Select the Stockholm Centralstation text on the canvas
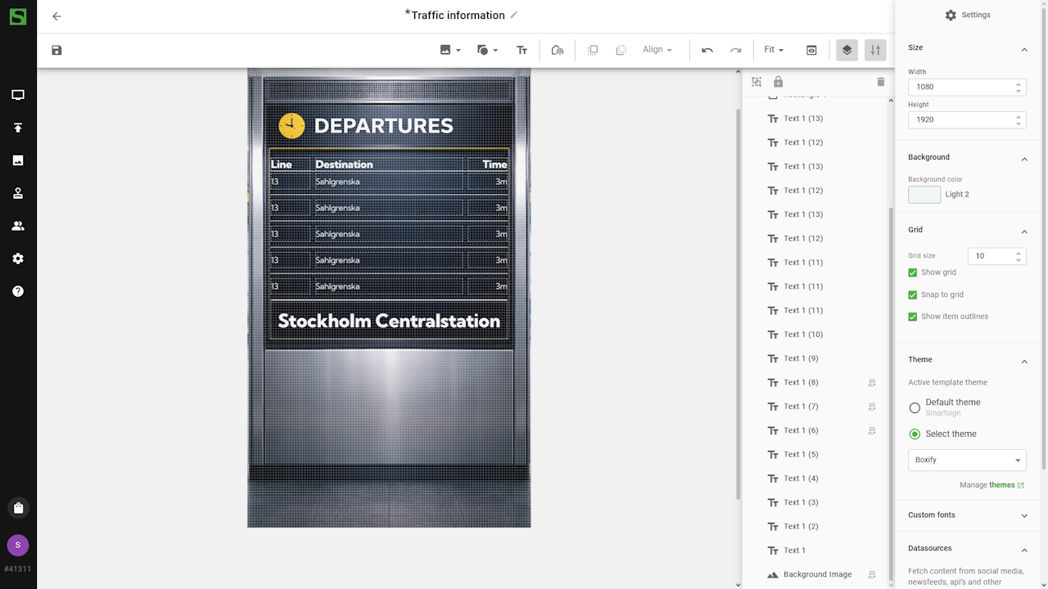The image size is (1048, 589). (x=389, y=321)
